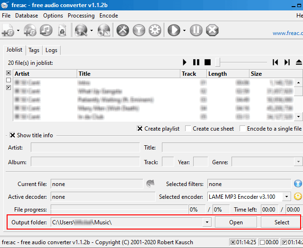Expand the database query dropdown arrow
The height and width of the screenshot is (248, 303).
pyautogui.click(x=91, y=30)
